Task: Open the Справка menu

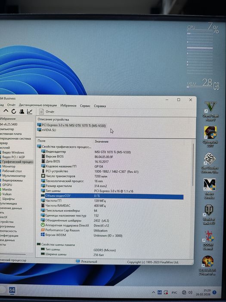Action: (x=100, y=106)
